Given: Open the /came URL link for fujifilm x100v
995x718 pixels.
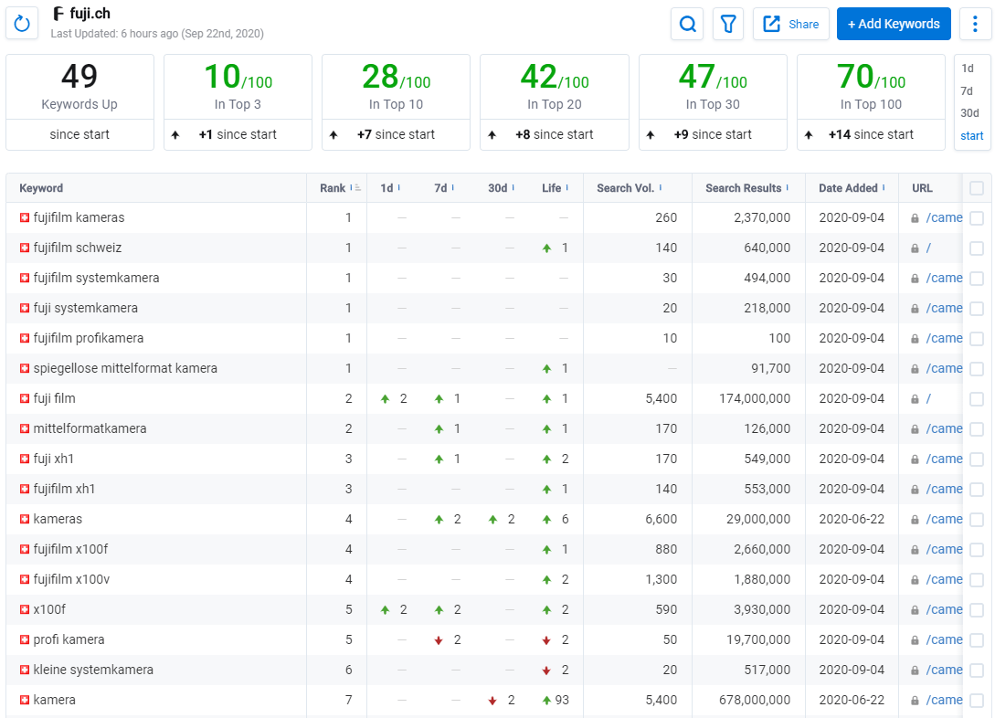Looking at the screenshot, I should [944, 580].
